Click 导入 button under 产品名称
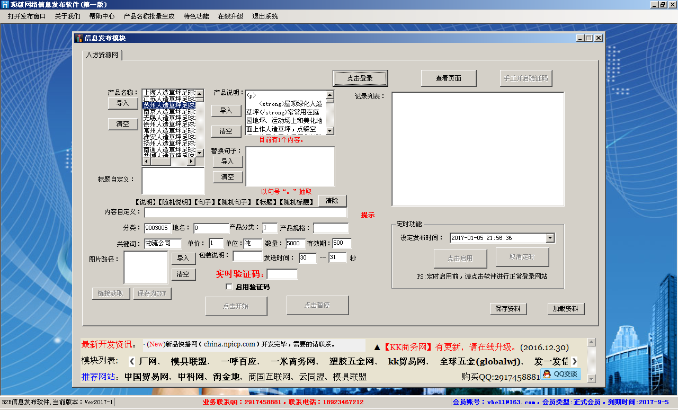This screenshot has width=678, height=410. [122, 103]
